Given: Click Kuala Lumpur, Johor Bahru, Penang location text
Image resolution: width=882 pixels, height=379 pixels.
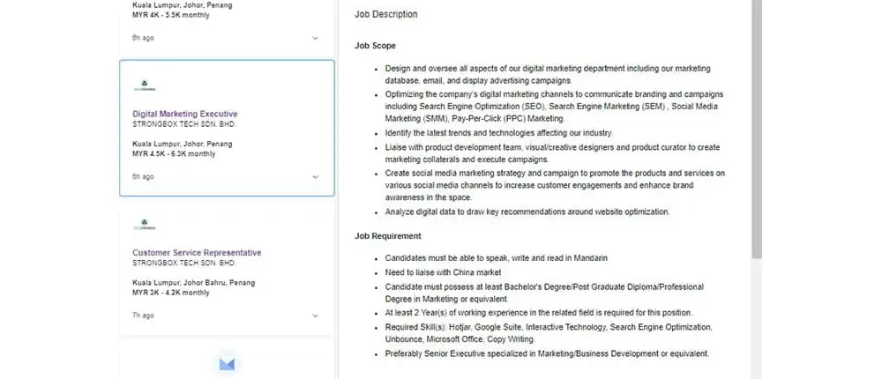Looking at the screenshot, I should (x=193, y=283).
